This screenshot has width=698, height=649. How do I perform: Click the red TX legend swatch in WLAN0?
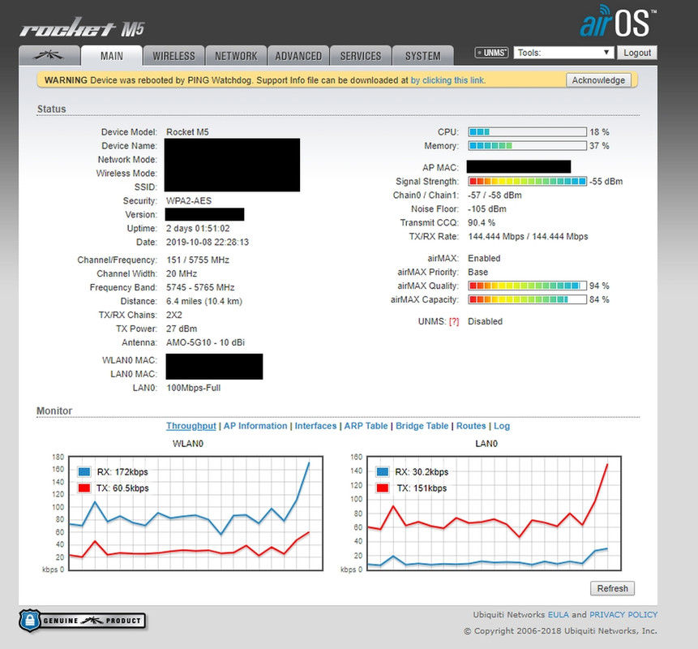(84, 488)
